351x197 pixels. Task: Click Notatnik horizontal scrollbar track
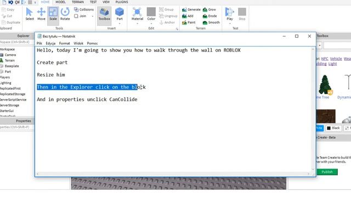pyautogui.click(x=173, y=174)
